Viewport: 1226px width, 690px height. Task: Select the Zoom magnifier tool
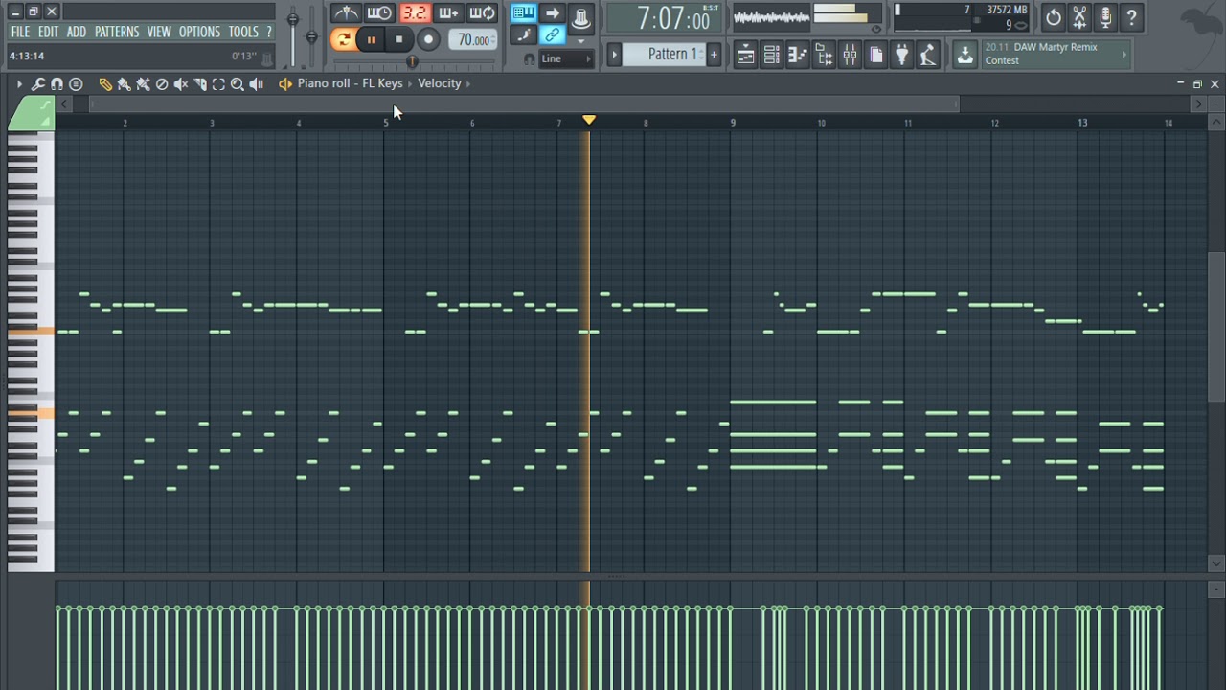click(238, 84)
